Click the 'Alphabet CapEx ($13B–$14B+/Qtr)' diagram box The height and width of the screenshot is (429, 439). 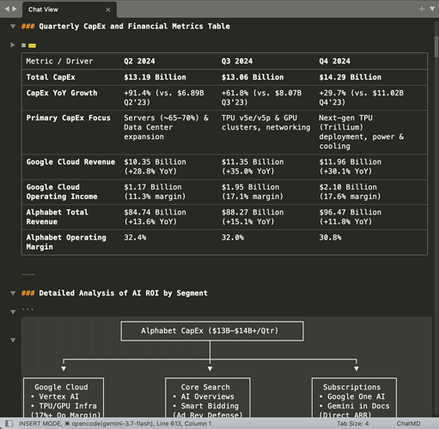(212, 331)
